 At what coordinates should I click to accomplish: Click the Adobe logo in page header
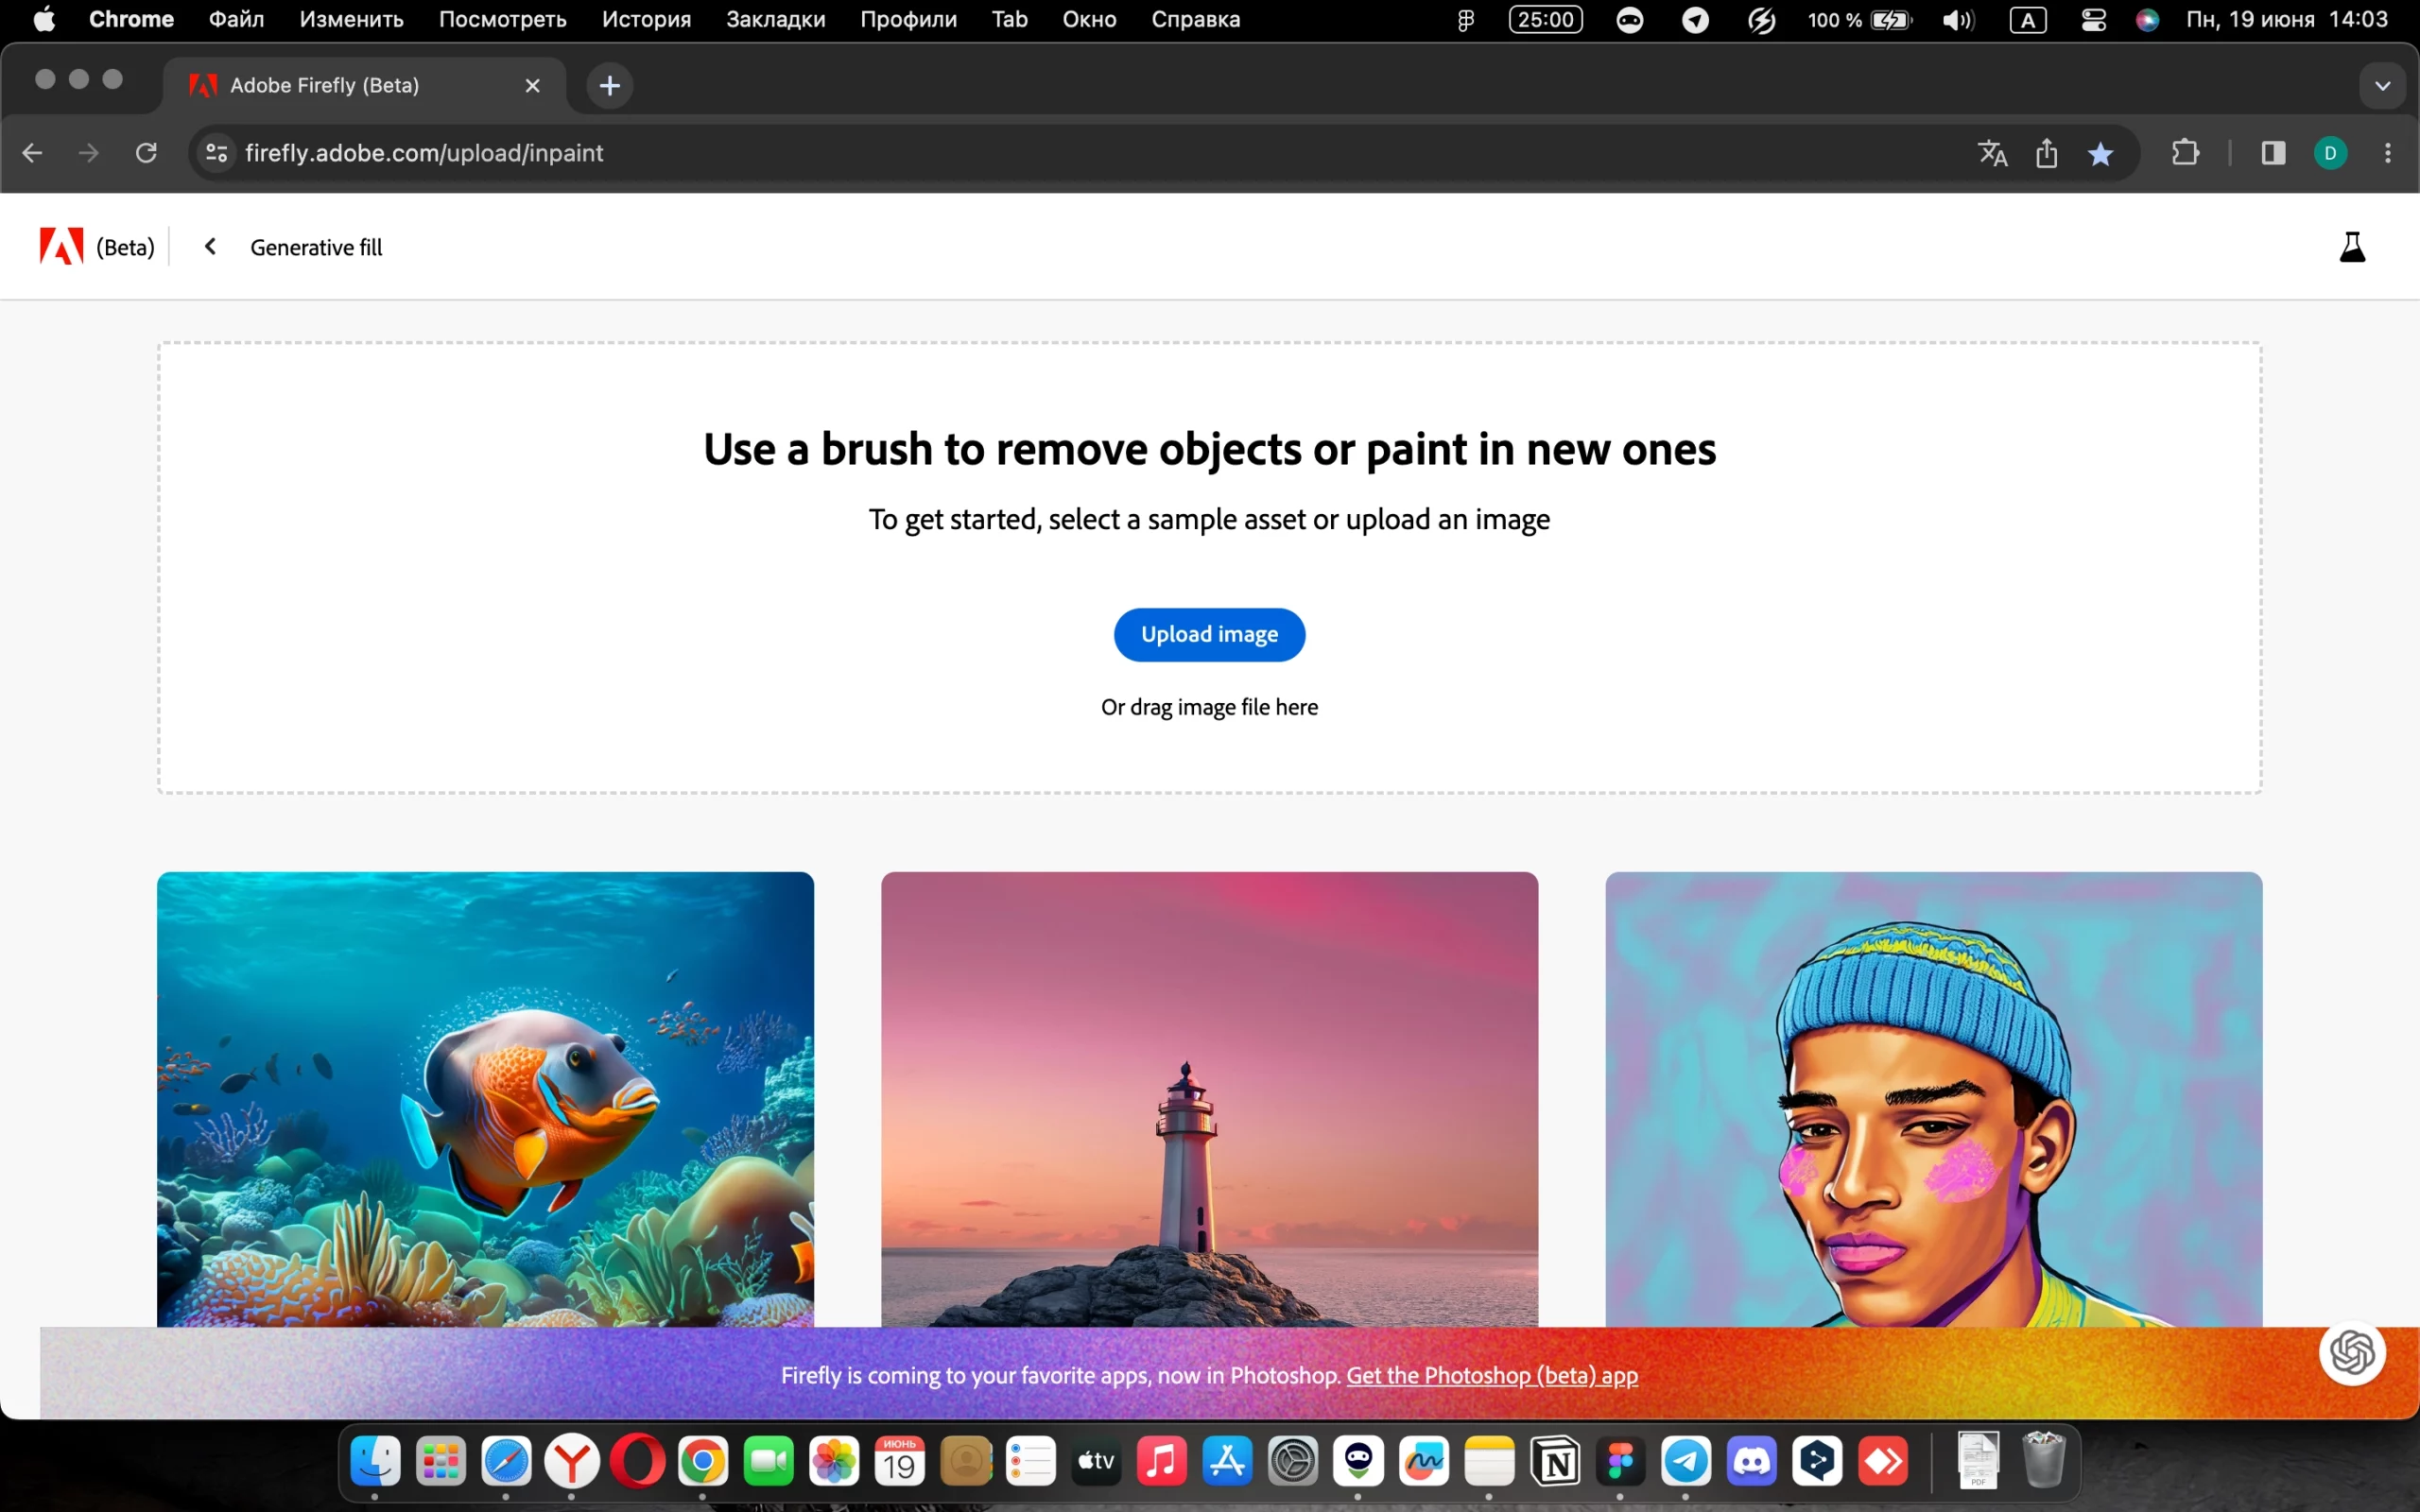coord(61,246)
